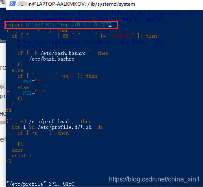Click the commented line "# PS1='\h:\w\$ '"
The image size is (203, 187).
coord(39,48)
